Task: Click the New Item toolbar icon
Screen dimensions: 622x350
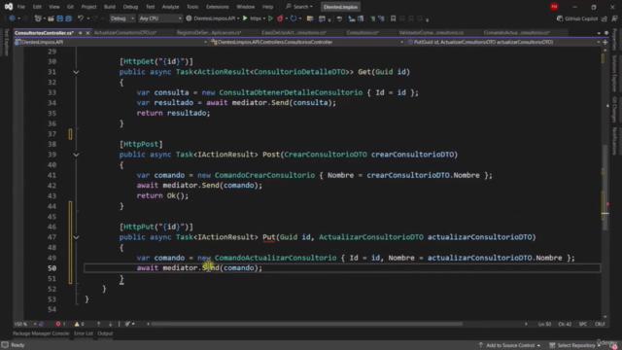Action: [x=38, y=18]
